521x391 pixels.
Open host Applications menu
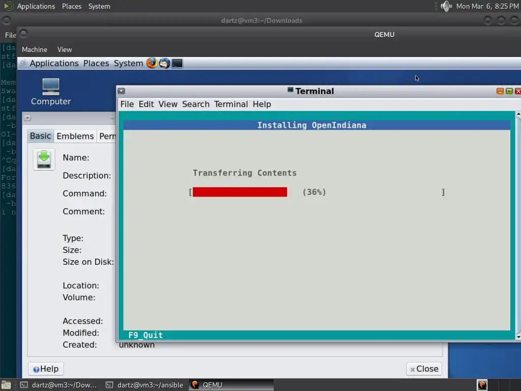[36, 6]
